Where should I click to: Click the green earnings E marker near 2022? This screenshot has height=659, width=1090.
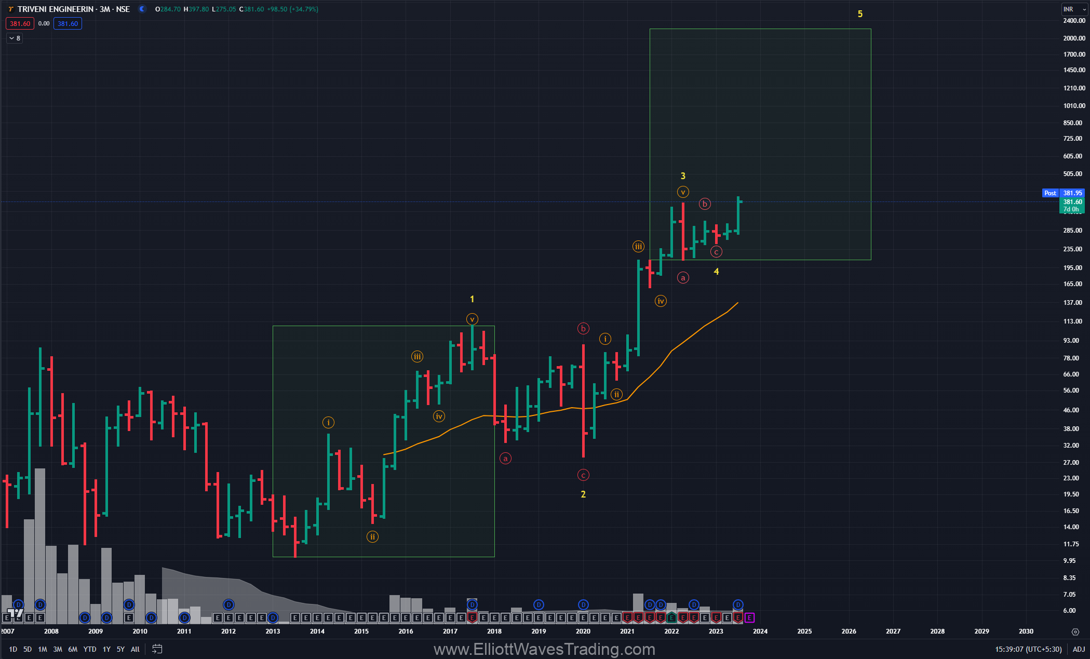[x=671, y=617]
